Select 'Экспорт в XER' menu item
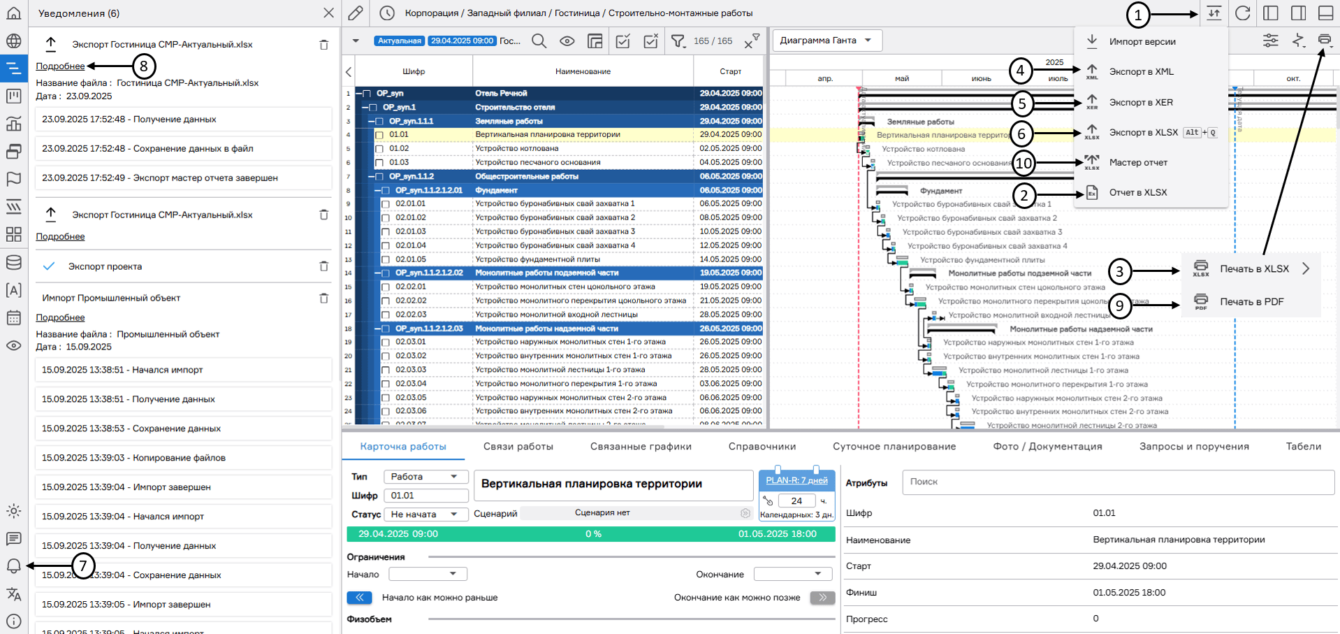Screen dimensions: 1340x634 tap(1141, 102)
